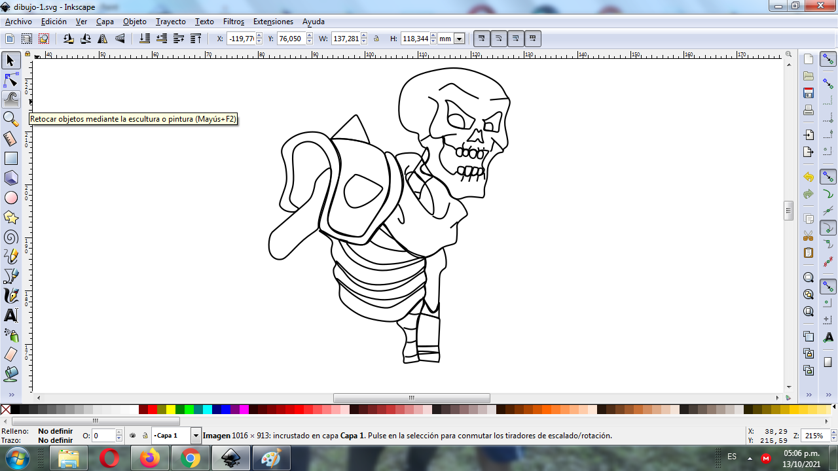Click the clipboard Paste icon
This screenshot has height=471, width=838.
click(809, 253)
